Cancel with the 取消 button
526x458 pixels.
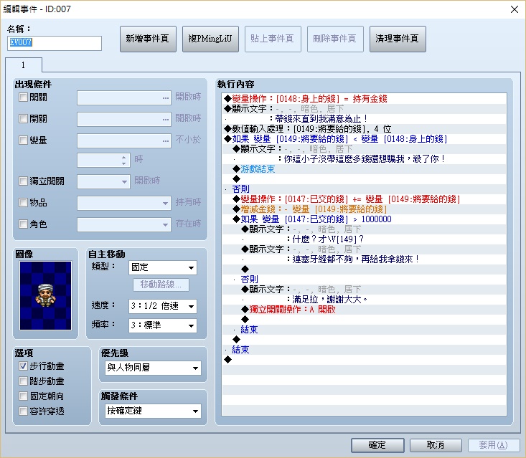pos(436,445)
